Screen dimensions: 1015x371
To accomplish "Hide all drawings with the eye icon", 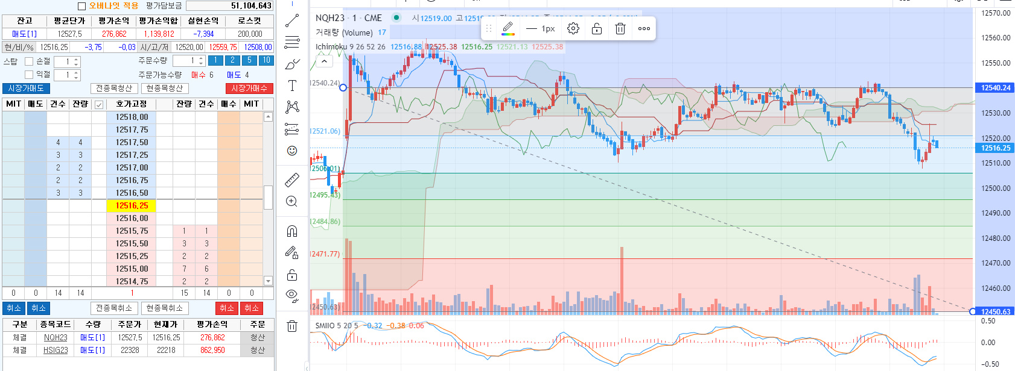I will [292, 295].
